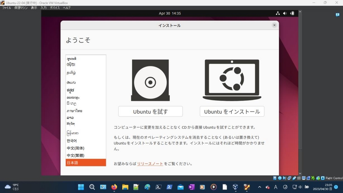Show hidden system tray icons chevron
The image size is (343, 193).
tap(260, 187)
